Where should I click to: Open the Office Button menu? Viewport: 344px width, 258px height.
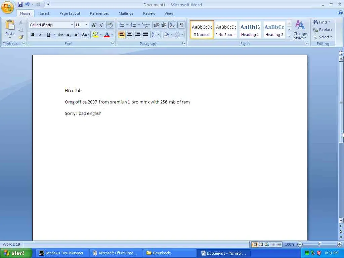7,7
